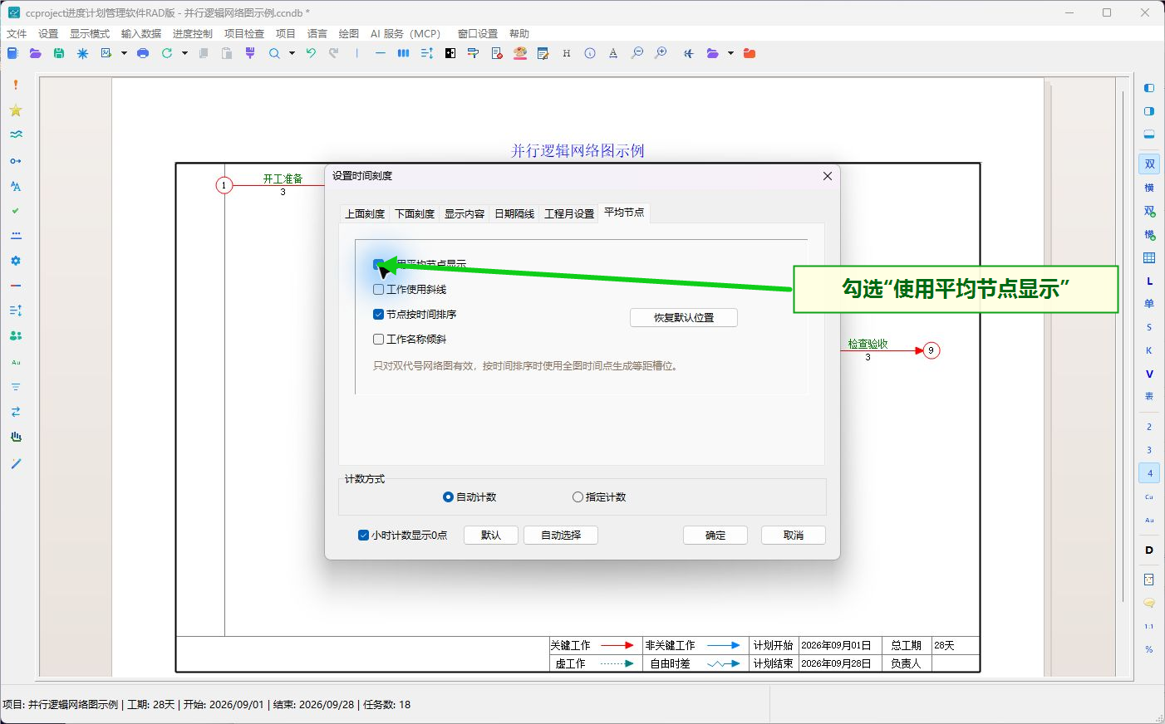This screenshot has height=724, width=1165.
Task: Click the blue gear icon in left sidebar
Action: coord(16,261)
